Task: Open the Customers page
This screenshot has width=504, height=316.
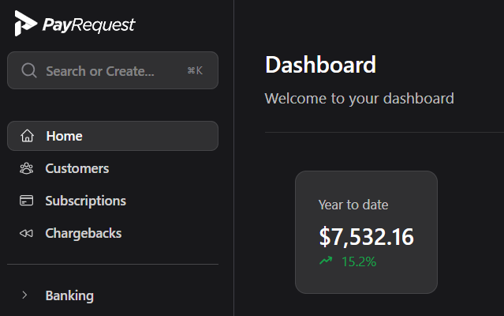Action: click(x=77, y=168)
